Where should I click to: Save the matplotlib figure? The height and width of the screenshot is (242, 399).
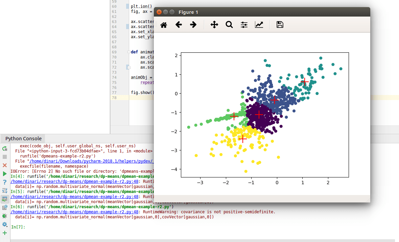[x=280, y=24]
